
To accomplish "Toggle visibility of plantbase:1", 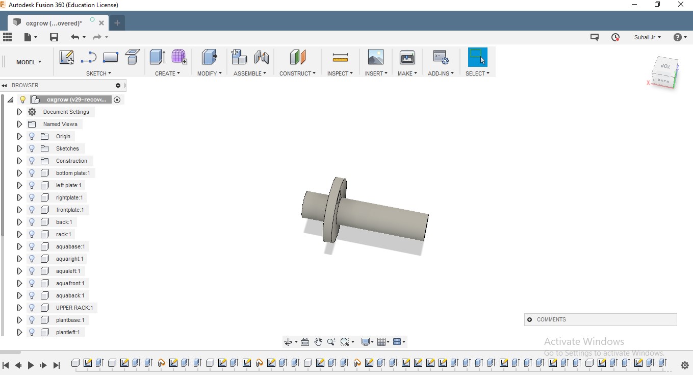I will pos(32,320).
